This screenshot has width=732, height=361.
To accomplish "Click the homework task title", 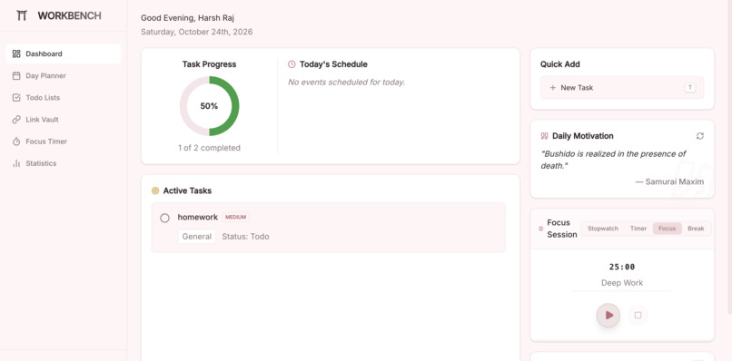I will [197, 217].
